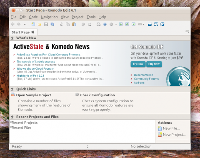Click the Print toolbar icon
The image size is (200, 158).
(x=98, y=25)
